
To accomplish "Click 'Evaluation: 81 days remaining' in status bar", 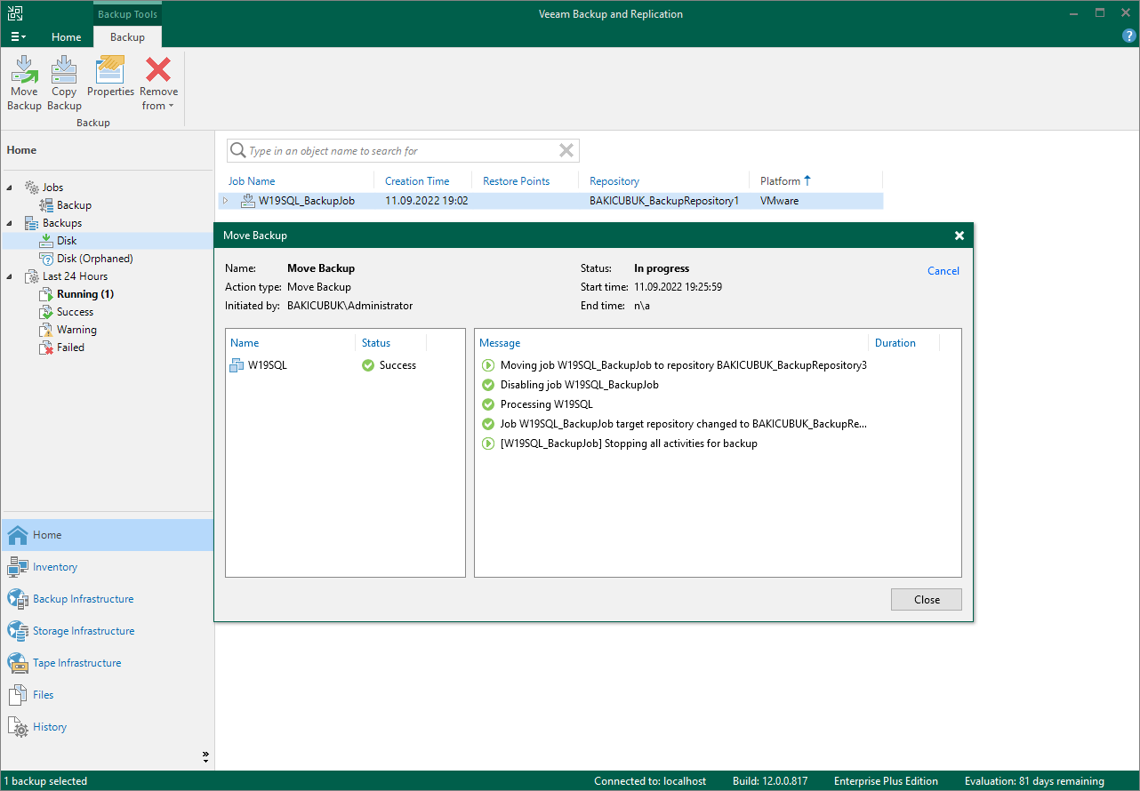I will [x=1034, y=781].
